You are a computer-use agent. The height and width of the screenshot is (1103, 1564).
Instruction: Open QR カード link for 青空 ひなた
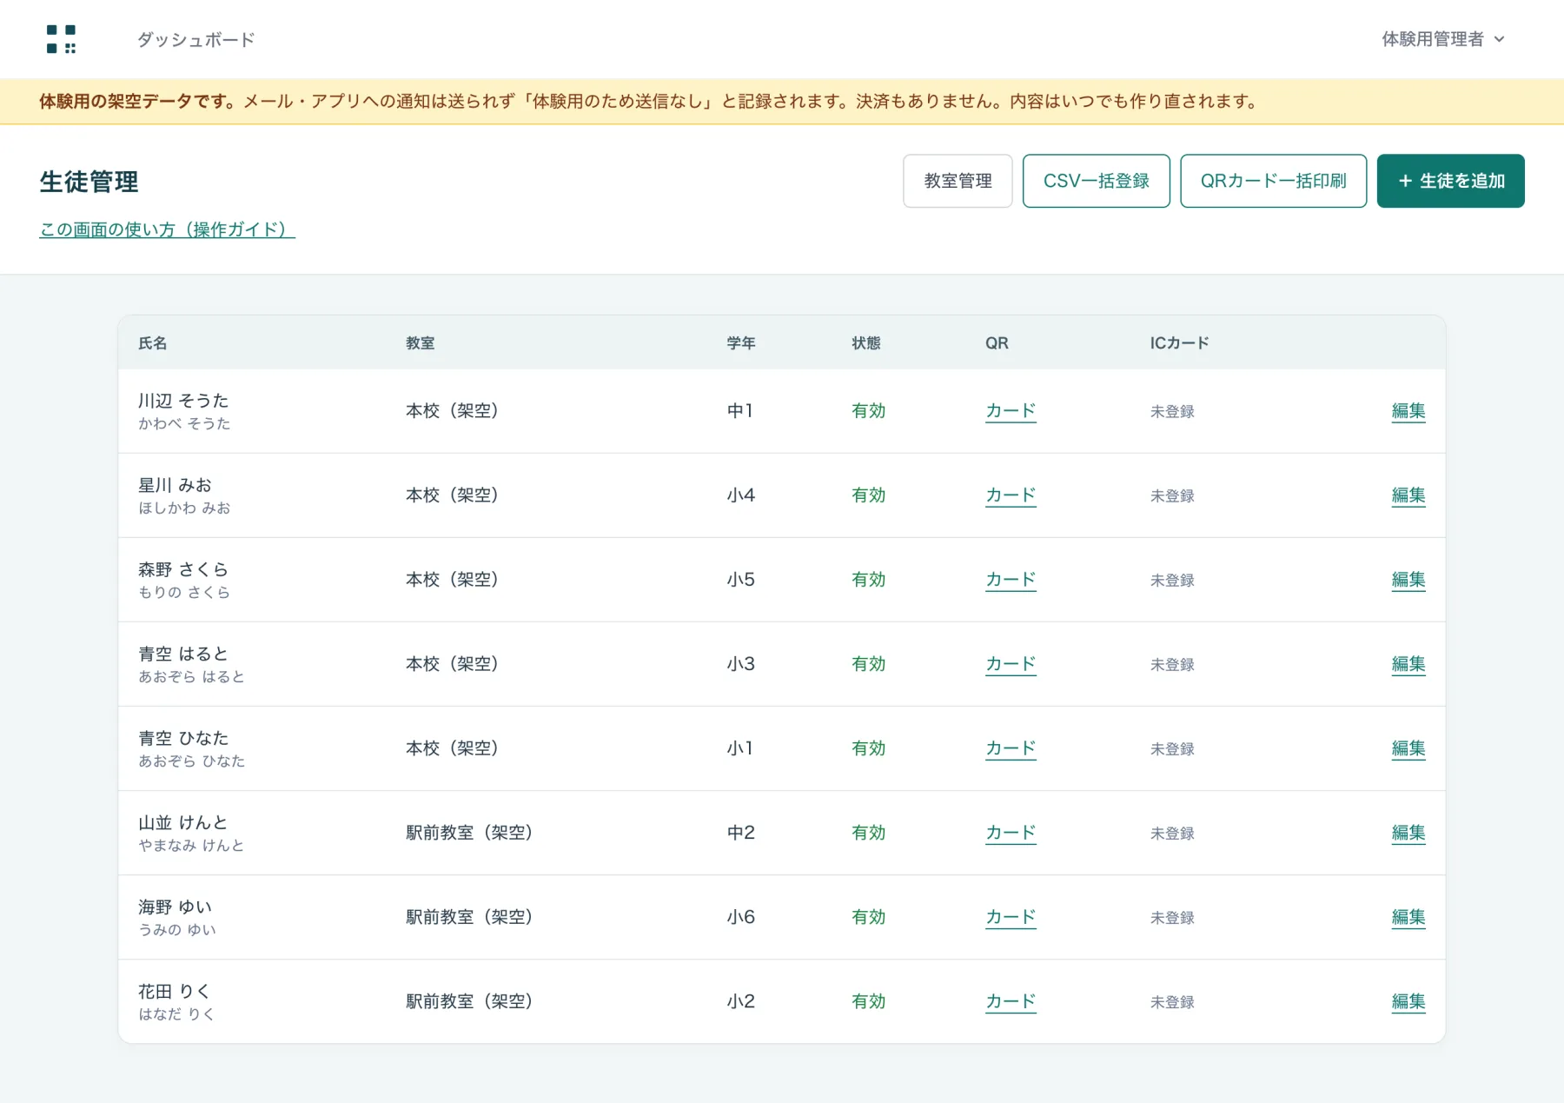(x=1011, y=748)
